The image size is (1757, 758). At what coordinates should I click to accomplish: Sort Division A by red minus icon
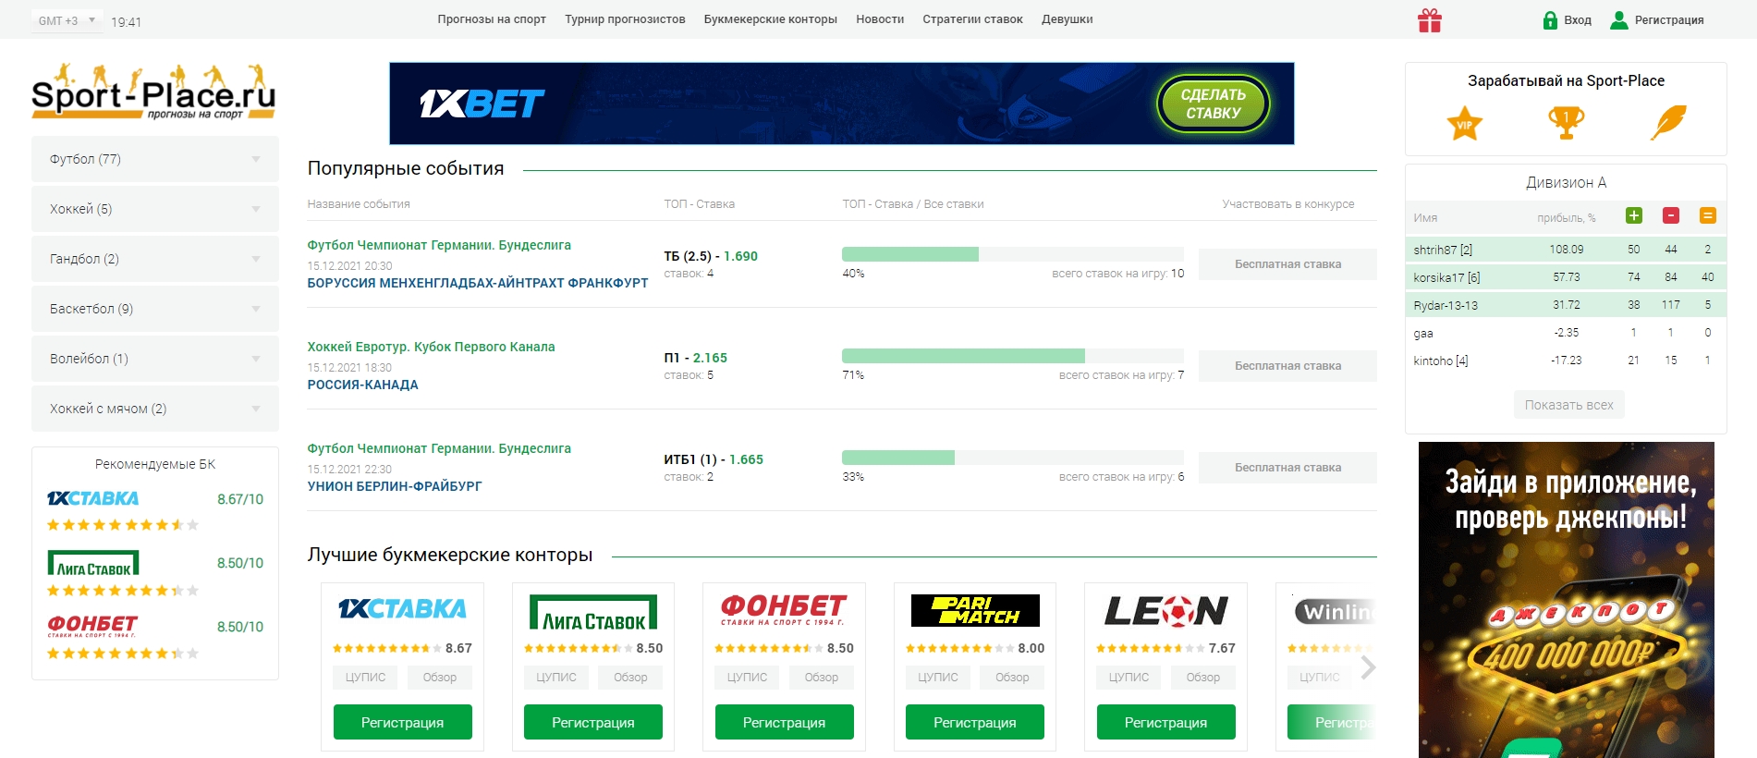(x=1671, y=215)
